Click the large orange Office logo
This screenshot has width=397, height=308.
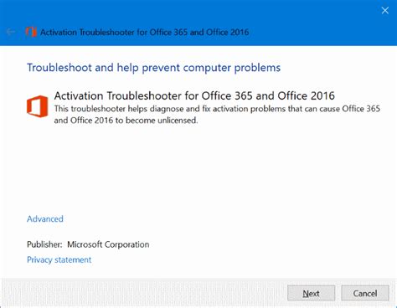(x=38, y=106)
